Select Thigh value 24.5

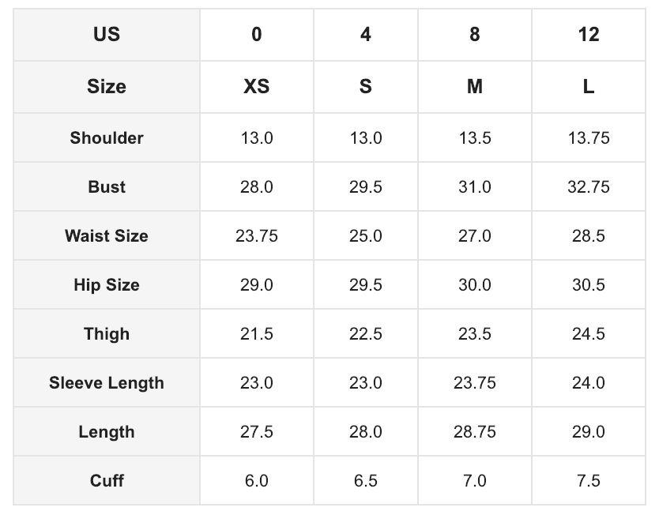click(589, 334)
